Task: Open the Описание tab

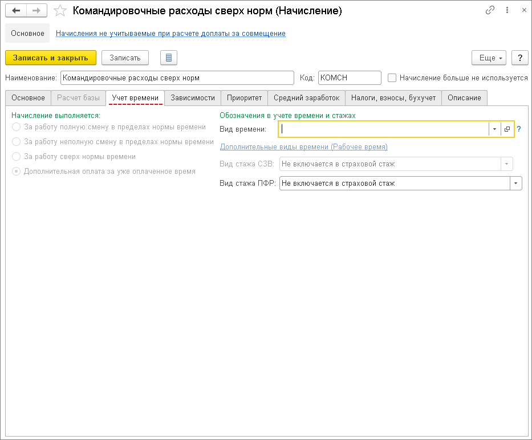Action: click(x=464, y=97)
